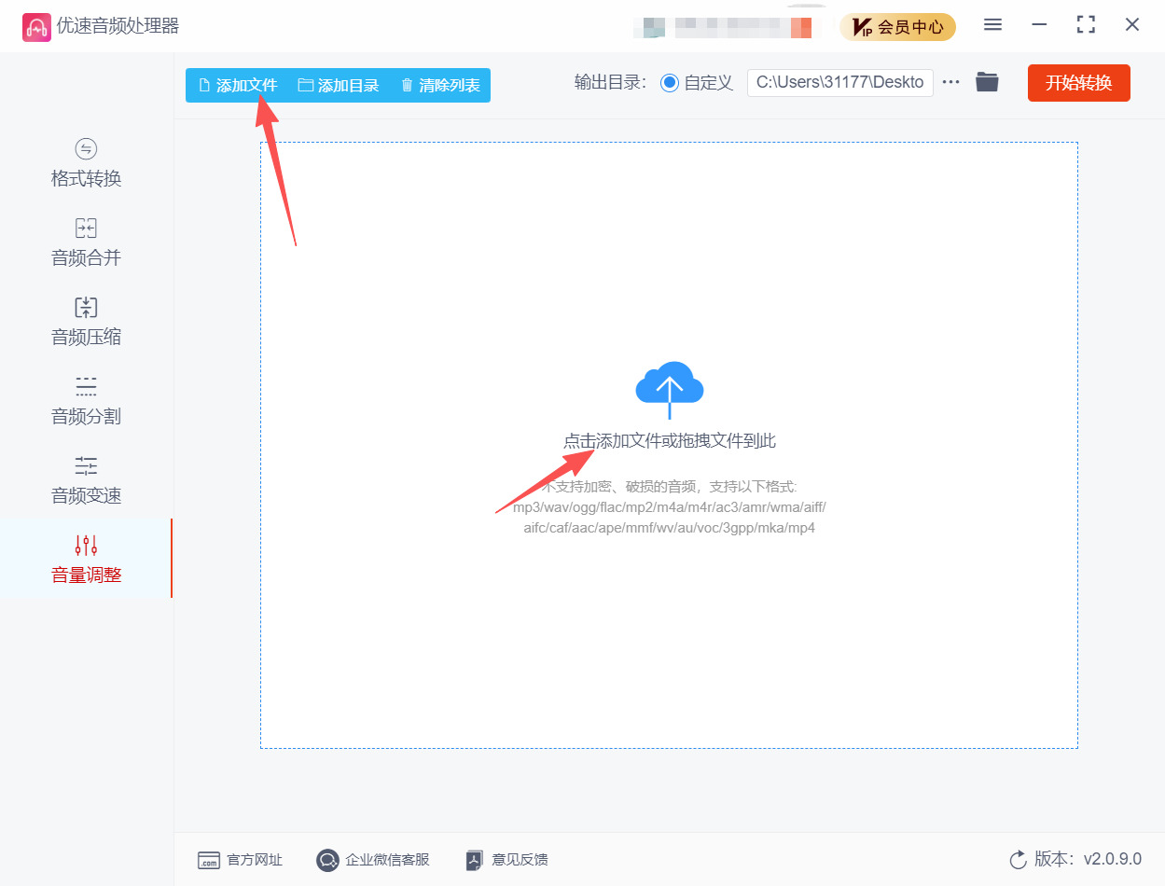
Task: Open the 官方网址 official website link
Action: click(241, 860)
